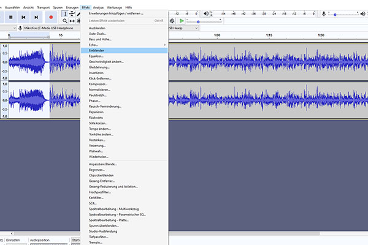Click the 1:00 mark on the timeline ruler
This screenshot has height=245, width=368.
[217, 35]
